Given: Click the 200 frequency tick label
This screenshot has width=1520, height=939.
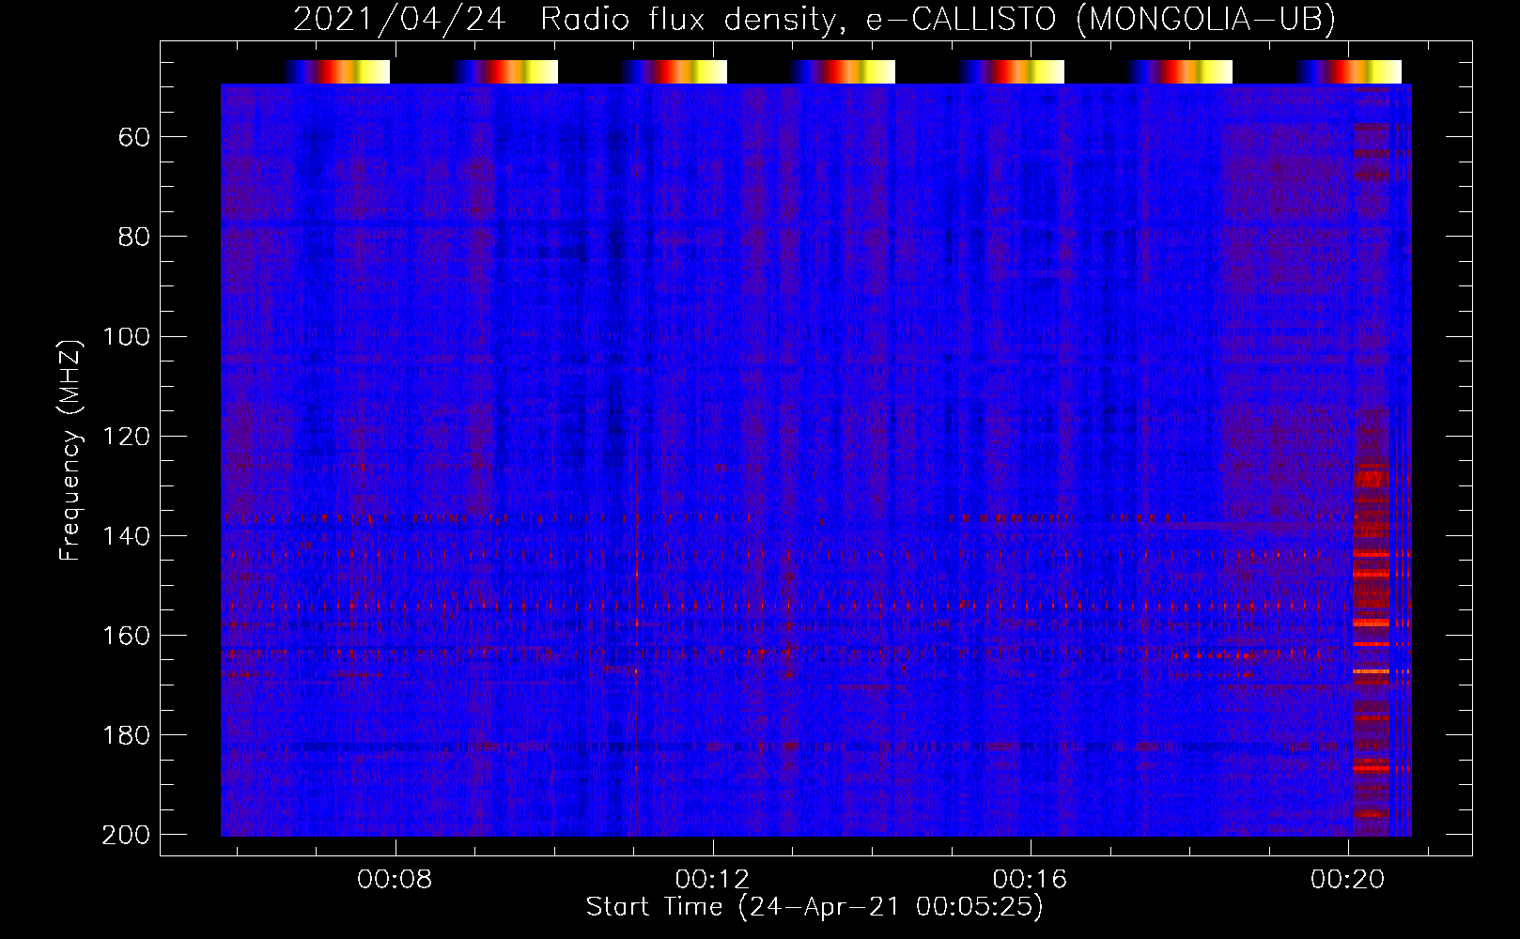Looking at the screenshot, I should [x=126, y=835].
